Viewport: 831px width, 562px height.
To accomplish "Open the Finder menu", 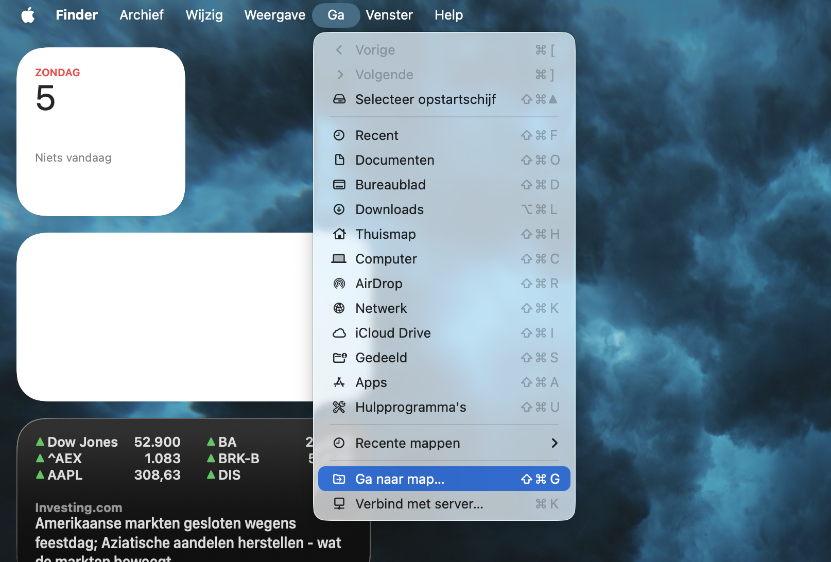I will click(x=77, y=15).
